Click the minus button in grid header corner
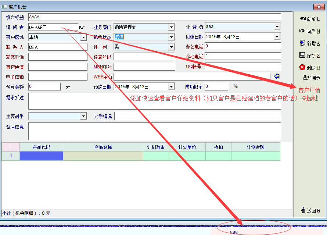 point(10,147)
